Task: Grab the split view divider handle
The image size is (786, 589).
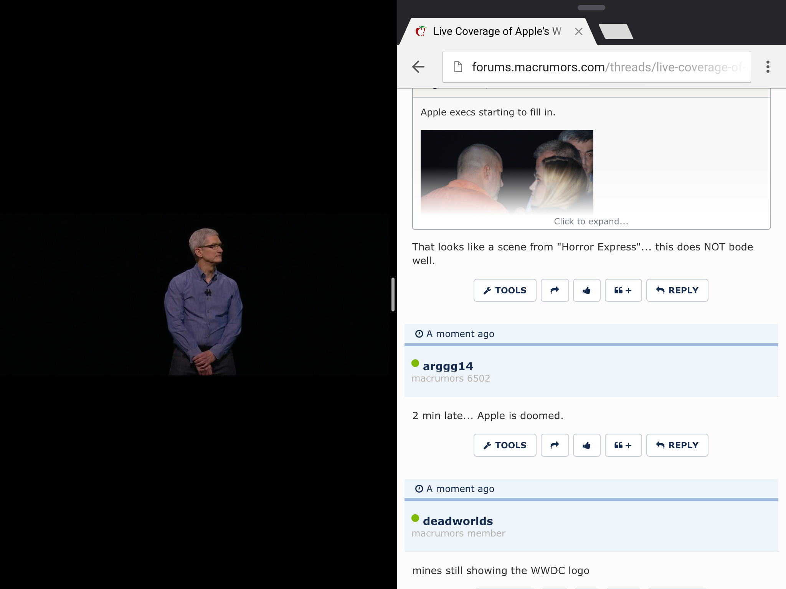Action: click(393, 294)
